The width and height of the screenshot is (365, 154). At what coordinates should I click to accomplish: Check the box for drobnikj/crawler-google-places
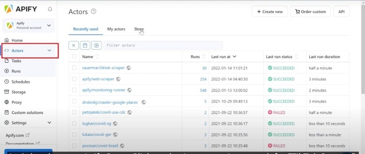tap(74, 101)
